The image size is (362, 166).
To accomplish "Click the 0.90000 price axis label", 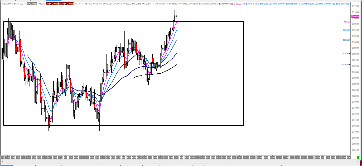I will (x=355, y=42).
